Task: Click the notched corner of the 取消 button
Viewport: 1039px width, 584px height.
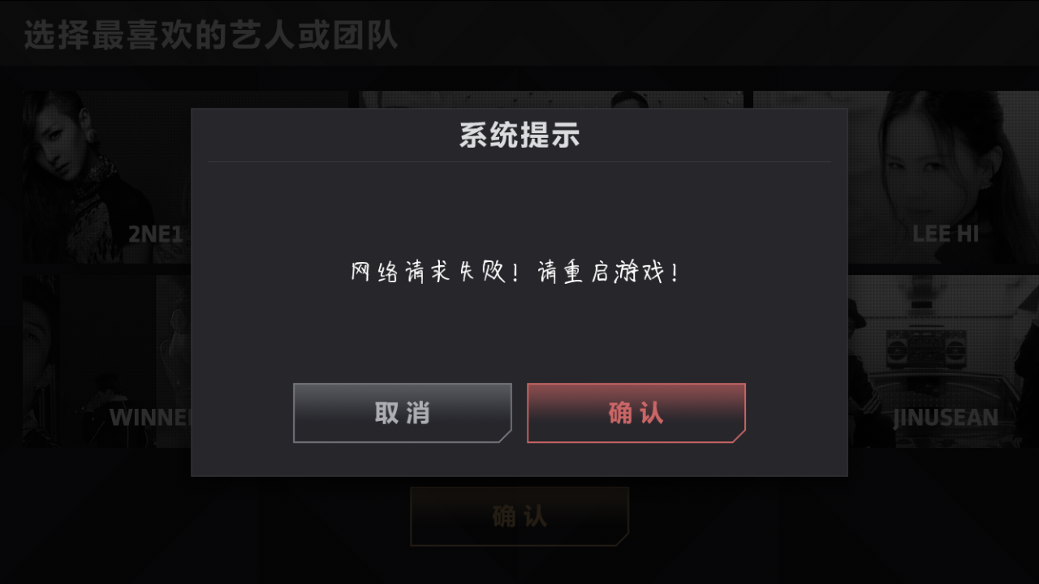Action: [x=505, y=436]
